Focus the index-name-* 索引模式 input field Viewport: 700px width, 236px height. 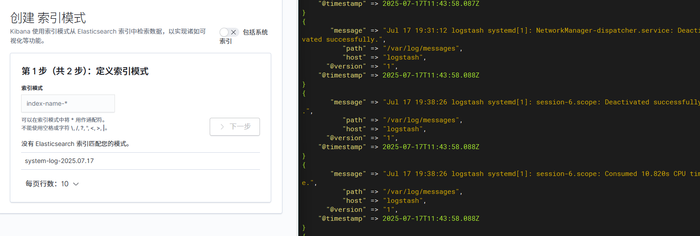(68, 103)
